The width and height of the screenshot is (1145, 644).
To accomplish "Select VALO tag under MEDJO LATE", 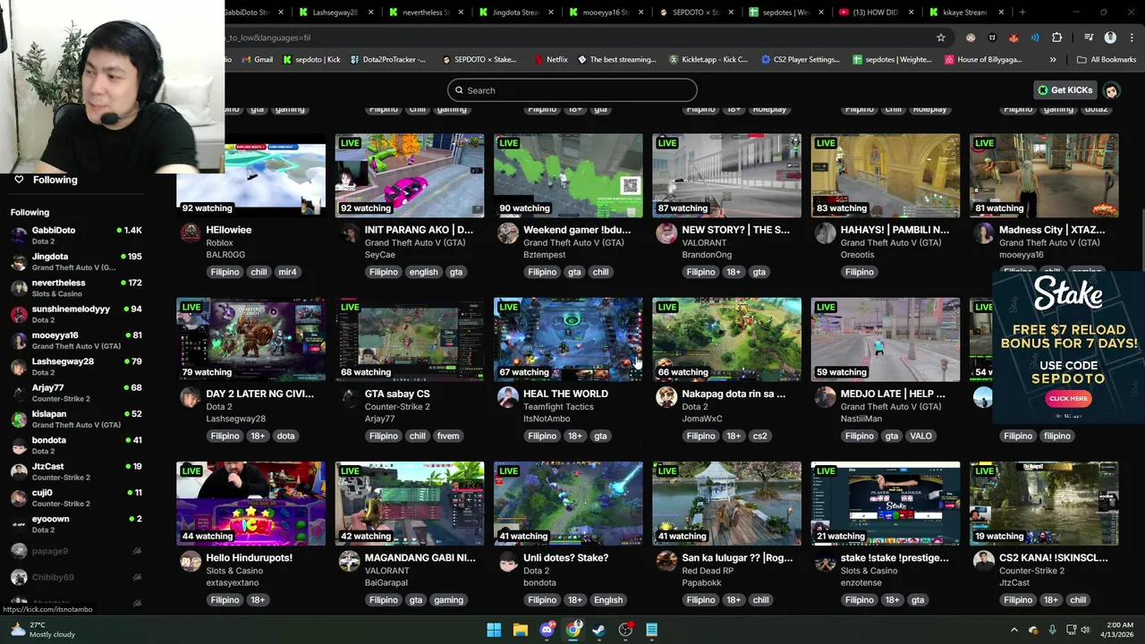I will tap(920, 436).
